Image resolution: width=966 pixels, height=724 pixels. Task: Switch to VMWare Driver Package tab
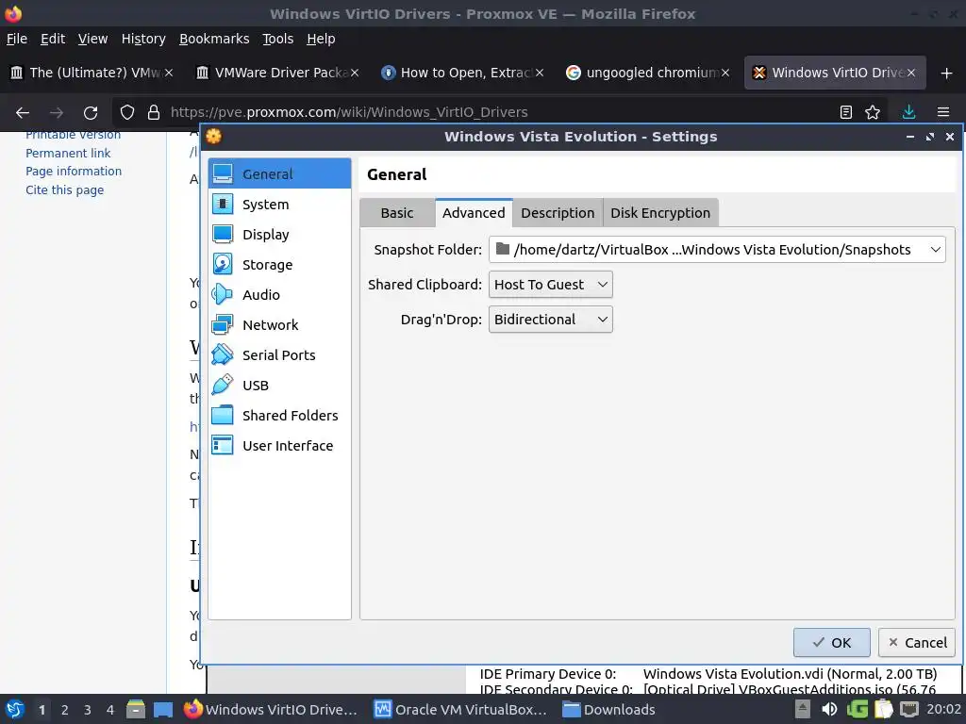278,73
